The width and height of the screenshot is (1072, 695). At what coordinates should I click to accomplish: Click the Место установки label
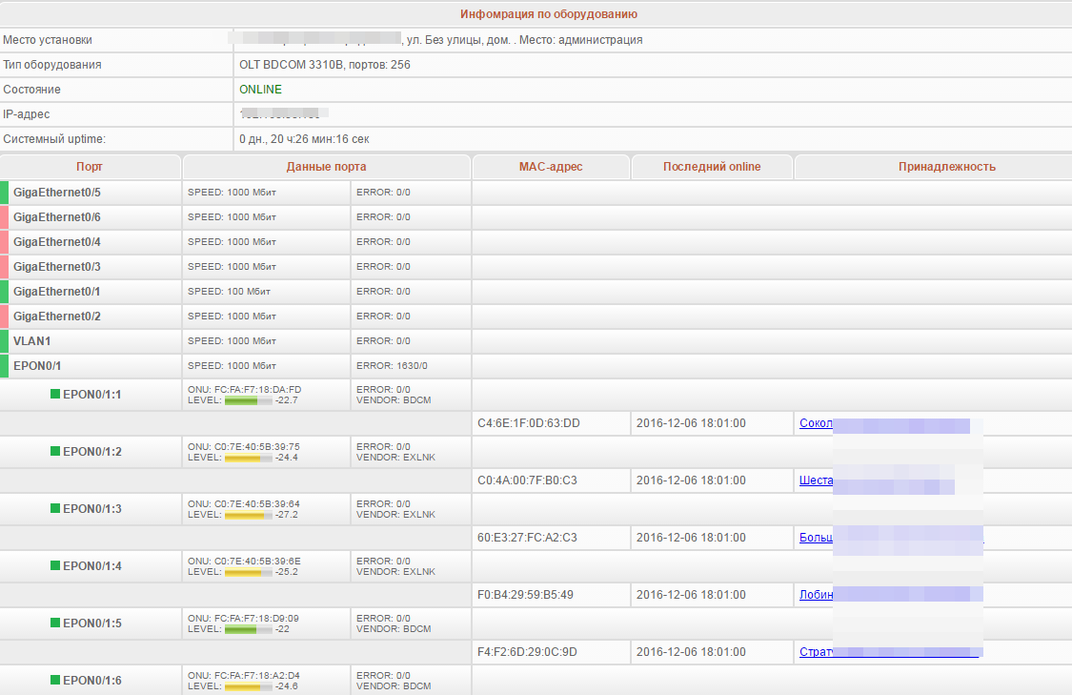pos(48,40)
